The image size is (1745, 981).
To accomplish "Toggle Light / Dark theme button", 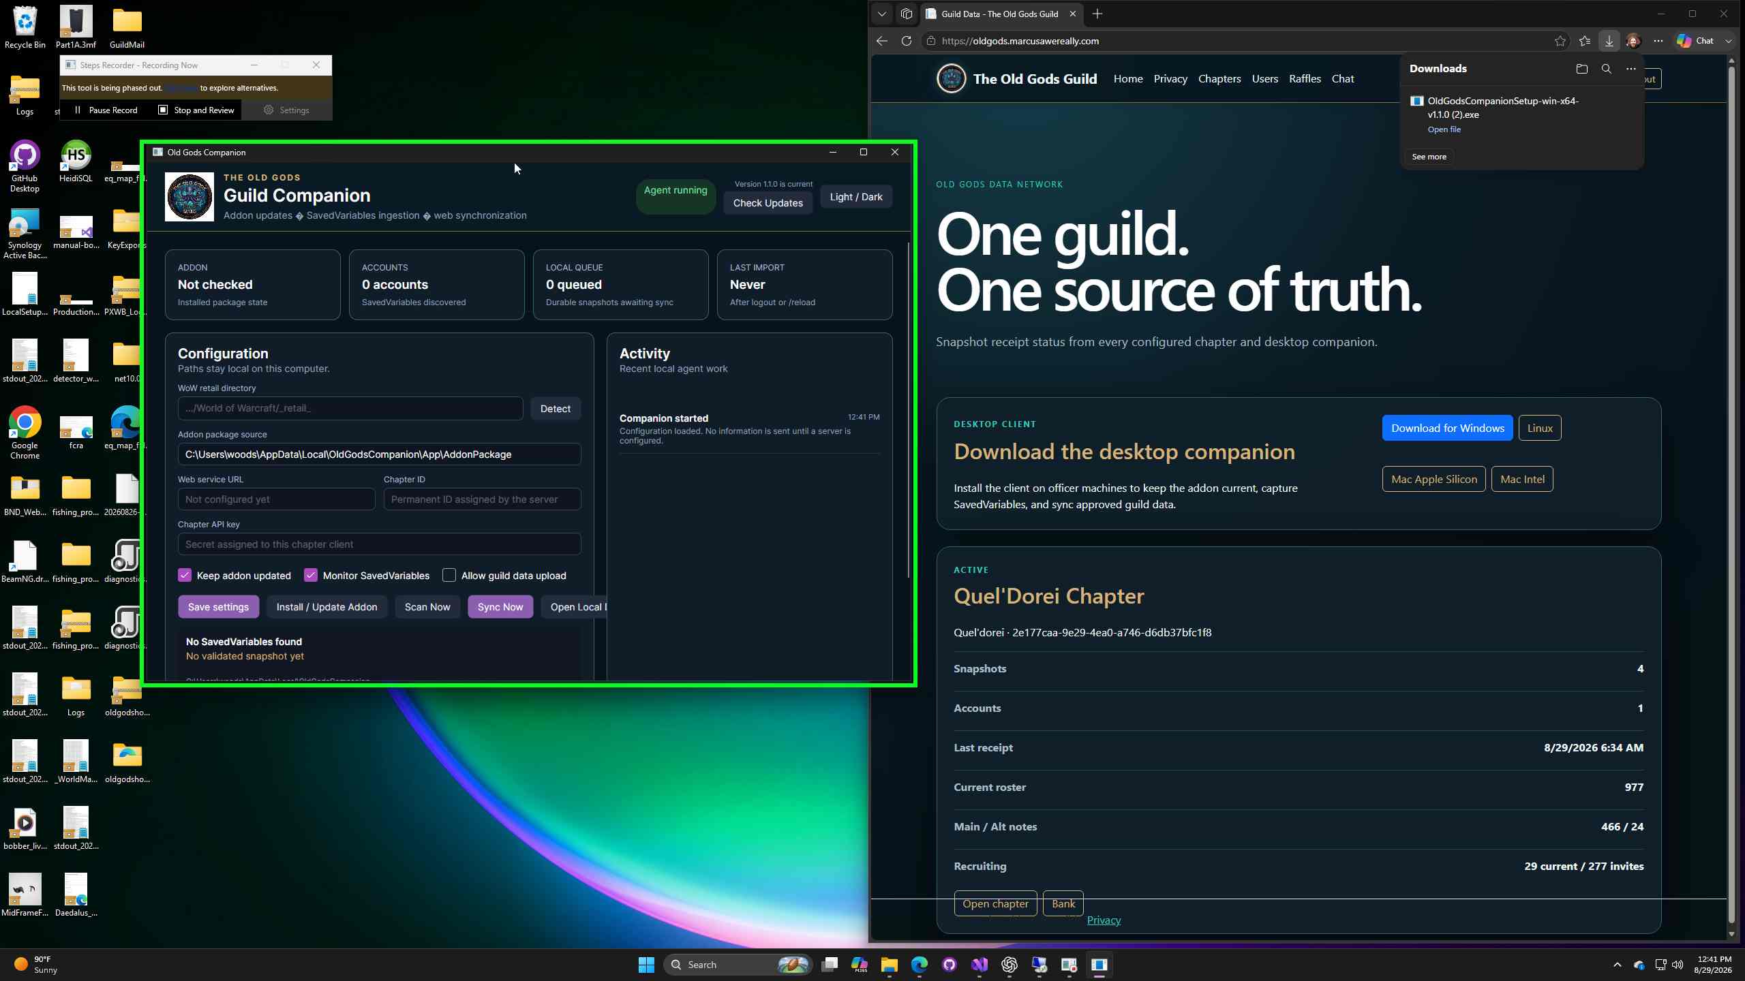I will pyautogui.click(x=856, y=197).
